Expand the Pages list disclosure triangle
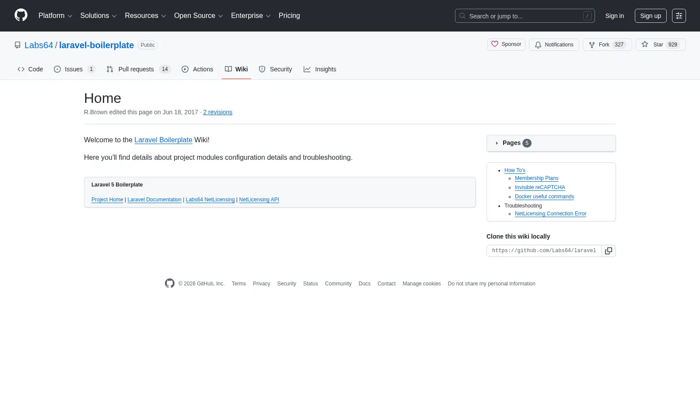700x394 pixels. point(497,143)
